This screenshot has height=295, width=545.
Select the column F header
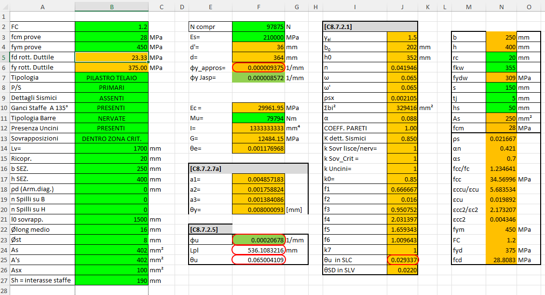coord(258,7)
